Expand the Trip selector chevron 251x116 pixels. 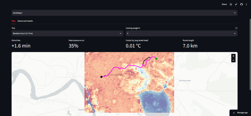[121, 33]
